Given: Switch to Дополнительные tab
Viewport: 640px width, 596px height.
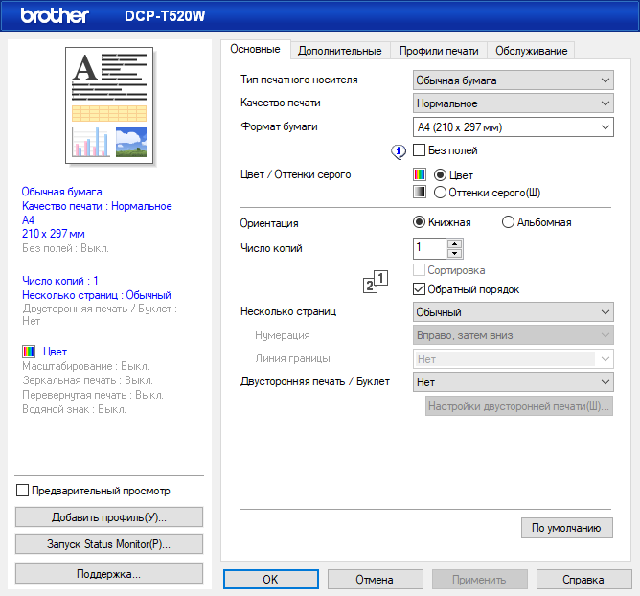Looking at the screenshot, I should [340, 51].
